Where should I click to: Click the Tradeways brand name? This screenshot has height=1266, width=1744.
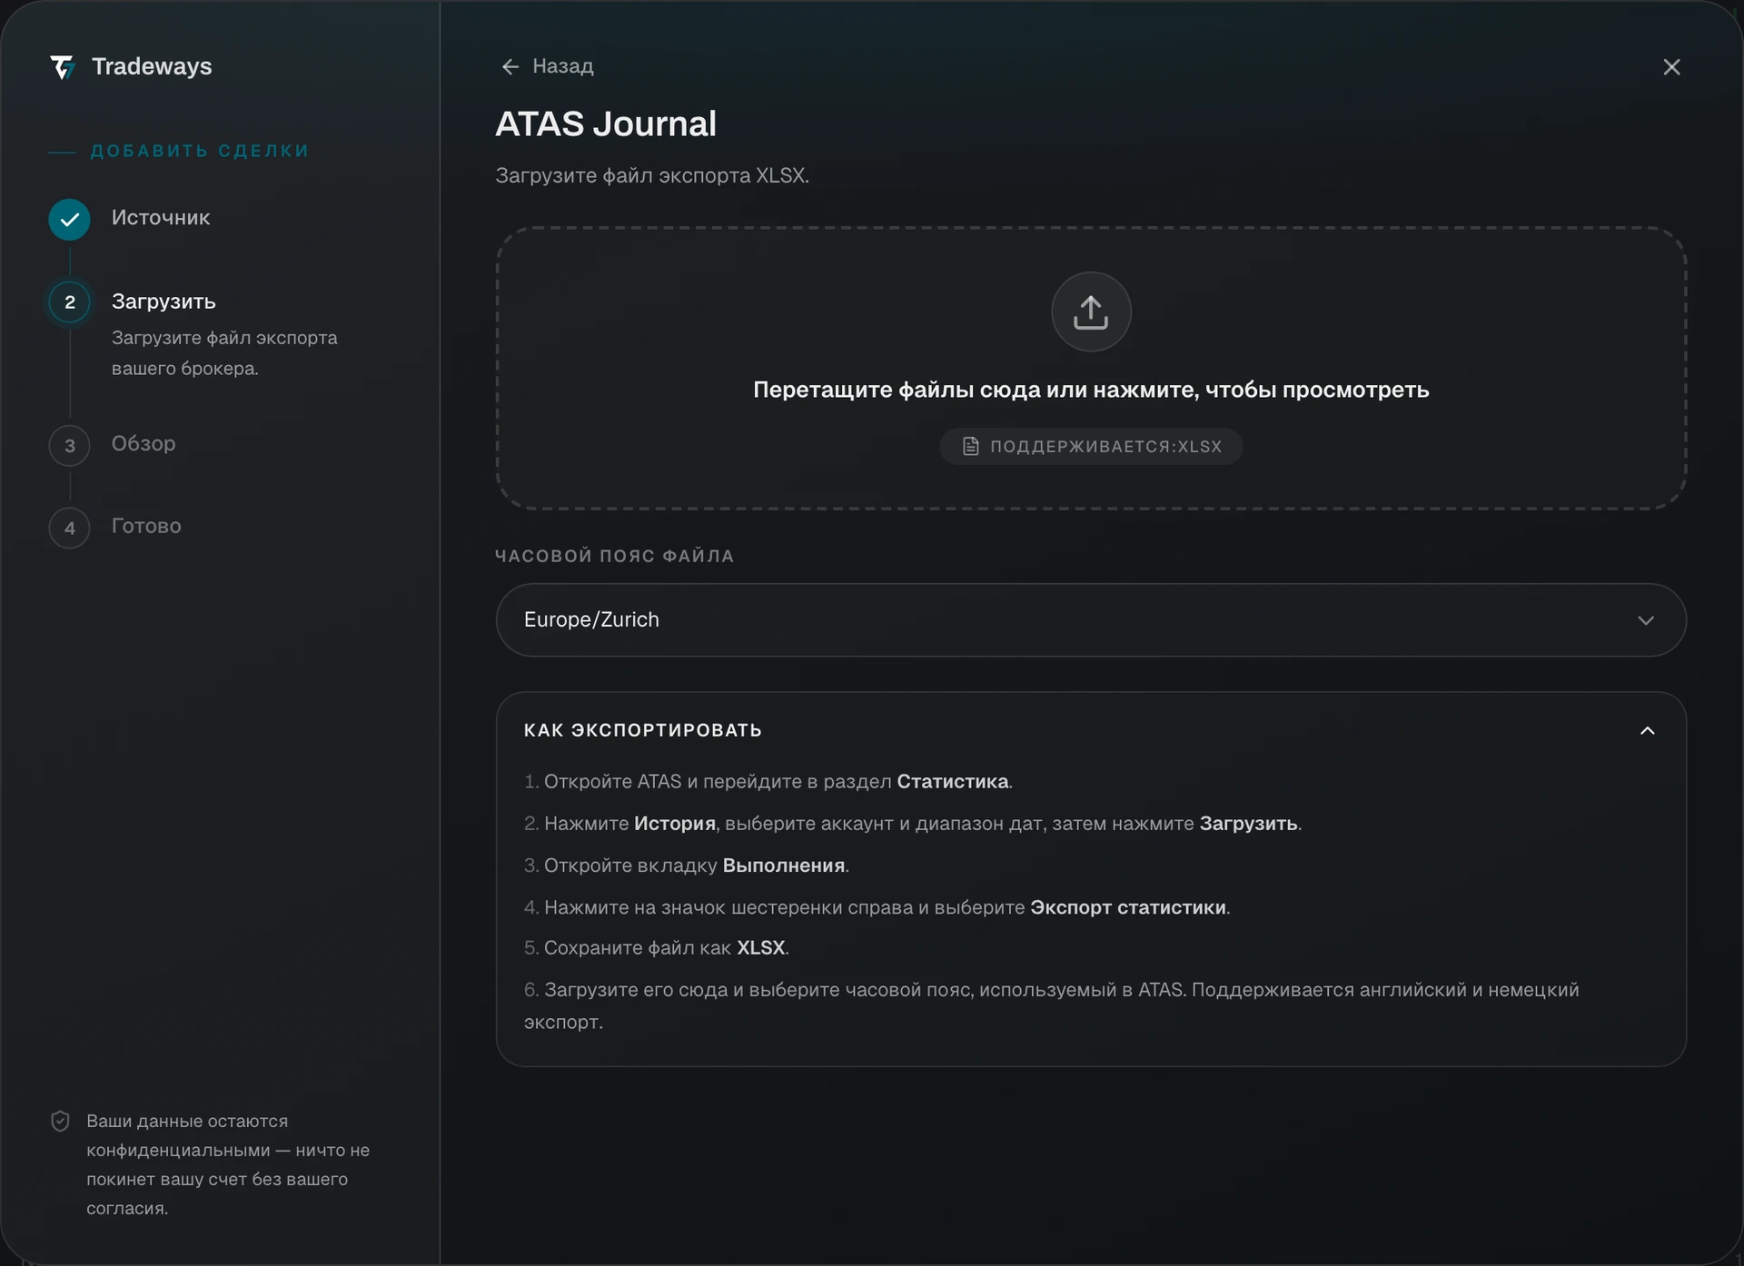pos(152,66)
